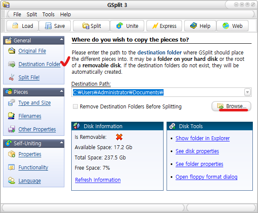Click the Save toolbar button
The image size is (258, 213).
point(55,26)
